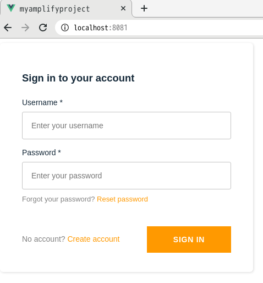Submit with the orange SIGN IN button
The height and width of the screenshot is (283, 263).
point(189,240)
